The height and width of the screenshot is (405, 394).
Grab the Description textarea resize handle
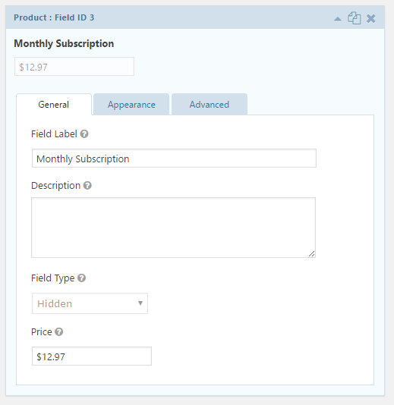(x=312, y=254)
